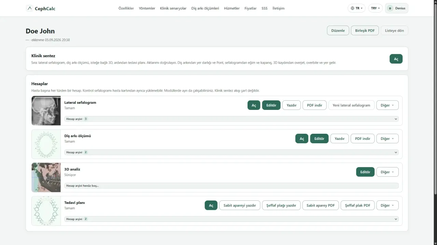Open the TRY currency dropdown
The height and width of the screenshot is (245, 437).
click(x=376, y=8)
